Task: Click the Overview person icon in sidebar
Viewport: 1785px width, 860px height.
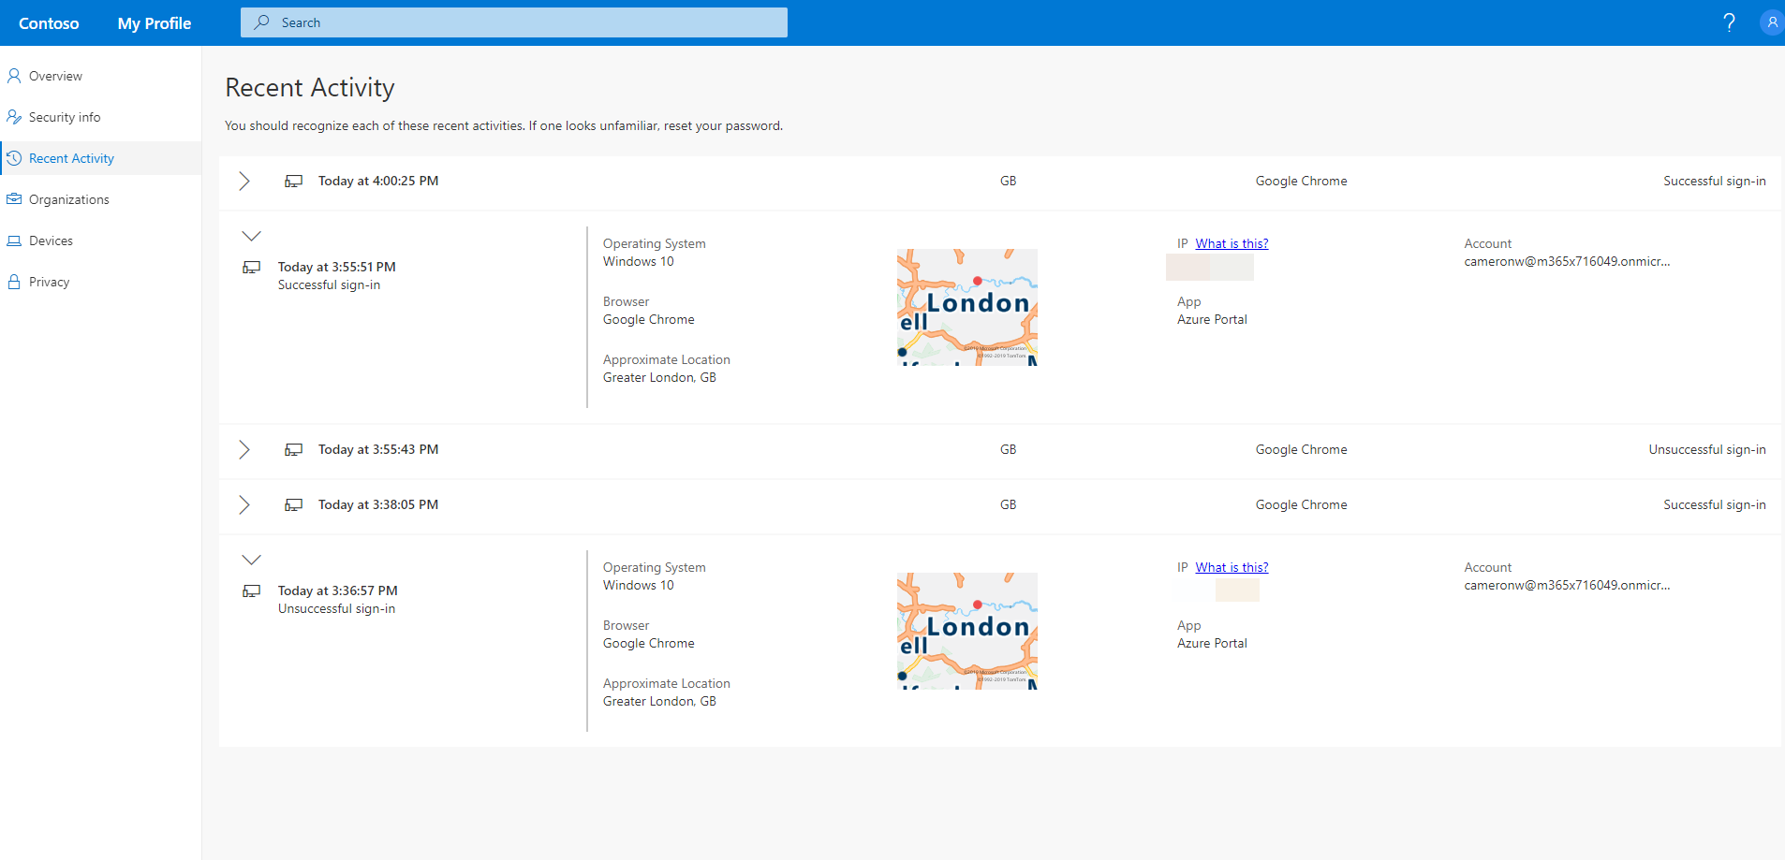Action: 14,76
